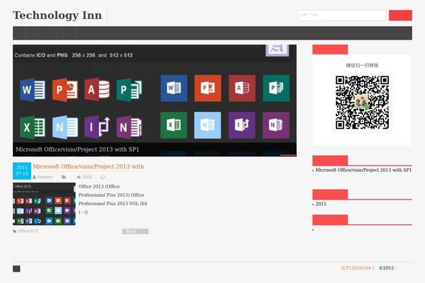Focus the search input field in header

coord(341,15)
